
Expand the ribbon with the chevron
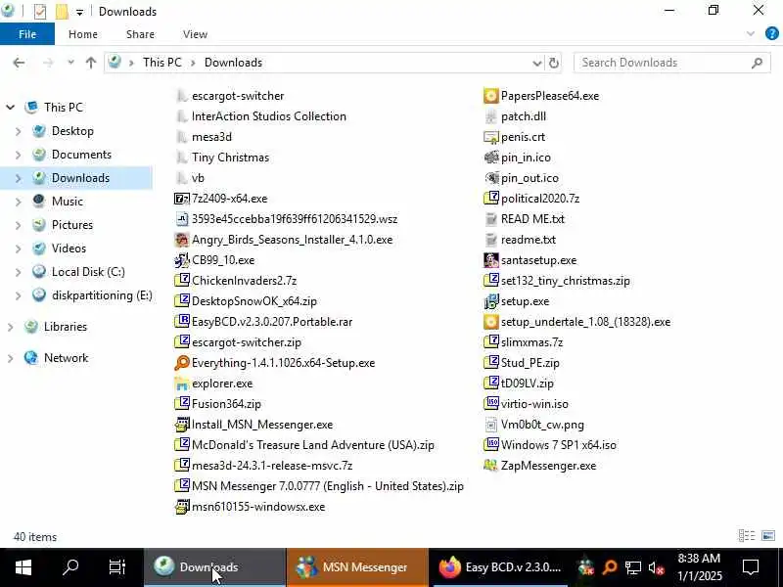click(x=751, y=34)
